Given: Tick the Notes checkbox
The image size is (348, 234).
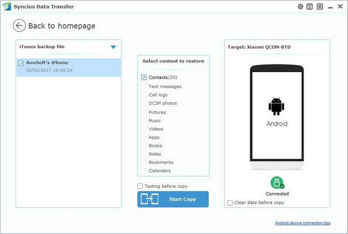Looking at the screenshot, I should coord(144,154).
